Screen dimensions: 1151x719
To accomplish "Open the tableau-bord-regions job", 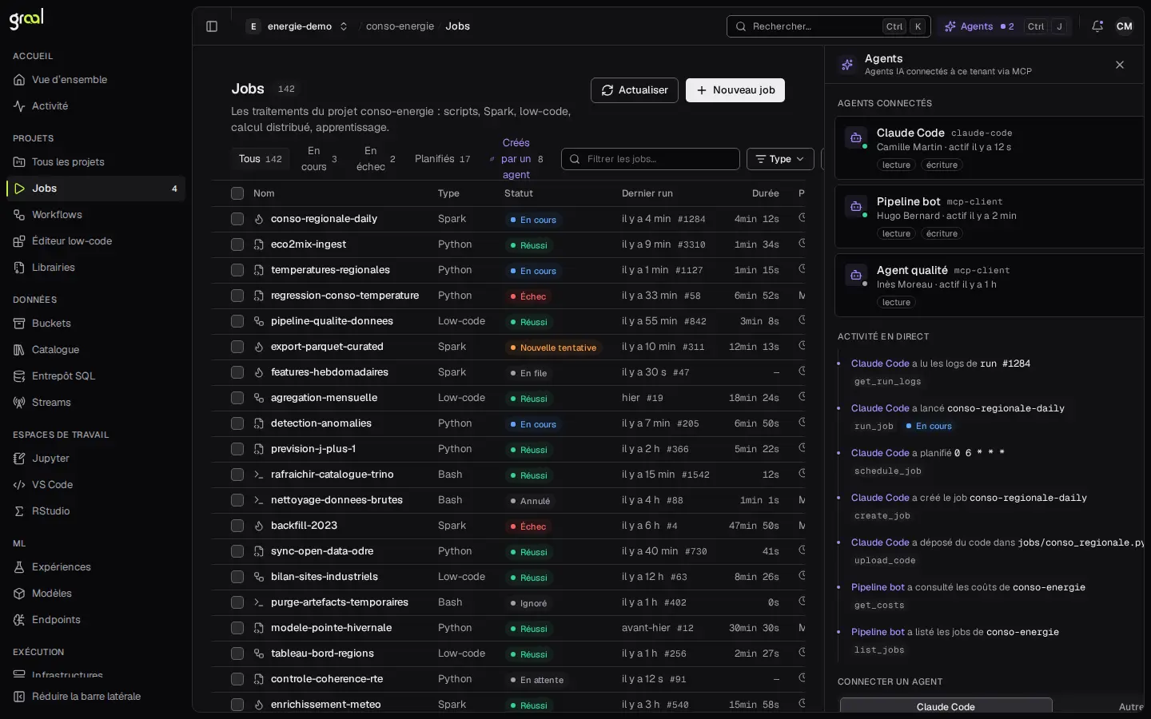I will [322, 653].
